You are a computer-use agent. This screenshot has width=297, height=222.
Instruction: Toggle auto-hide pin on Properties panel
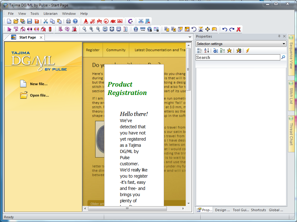[x=279, y=36]
